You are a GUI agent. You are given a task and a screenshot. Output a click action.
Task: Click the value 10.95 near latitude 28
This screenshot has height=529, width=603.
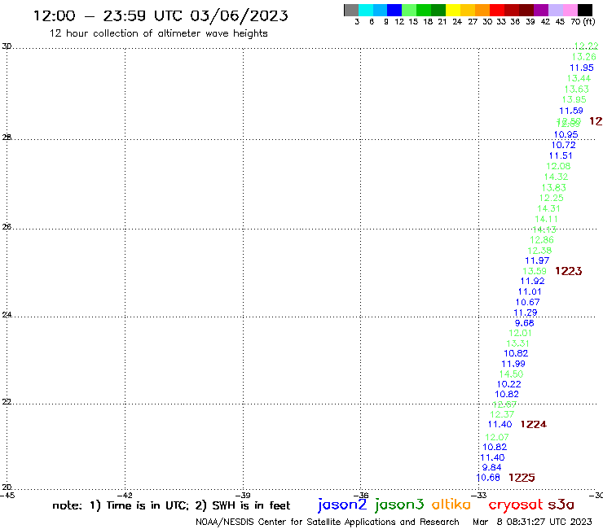point(566,134)
